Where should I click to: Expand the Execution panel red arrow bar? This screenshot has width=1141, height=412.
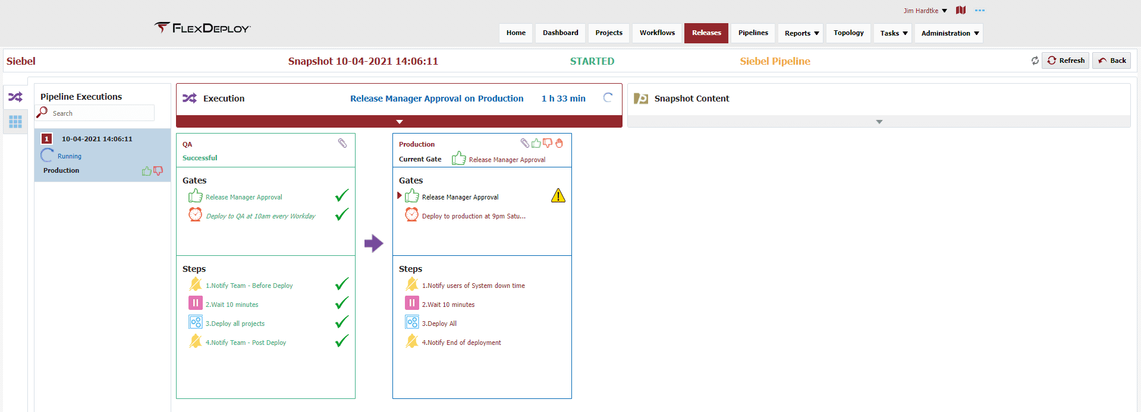399,122
